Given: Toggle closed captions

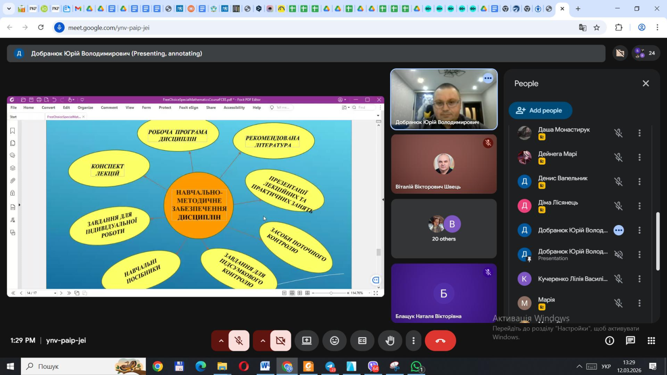Looking at the screenshot, I should (362, 341).
